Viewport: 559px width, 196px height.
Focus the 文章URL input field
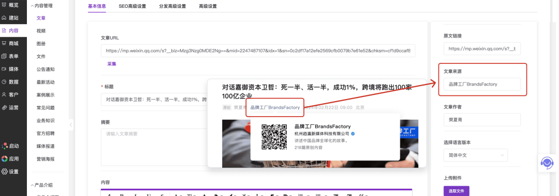[258, 51]
